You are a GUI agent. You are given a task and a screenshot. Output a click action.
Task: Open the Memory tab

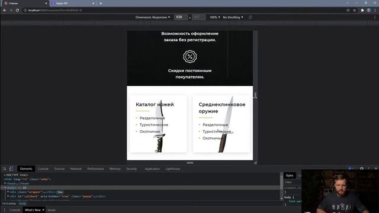pos(115,169)
